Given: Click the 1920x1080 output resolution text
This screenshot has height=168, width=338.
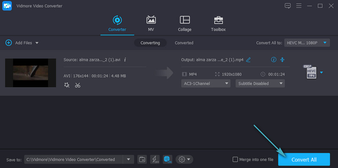Looking at the screenshot, I should 232,74.
